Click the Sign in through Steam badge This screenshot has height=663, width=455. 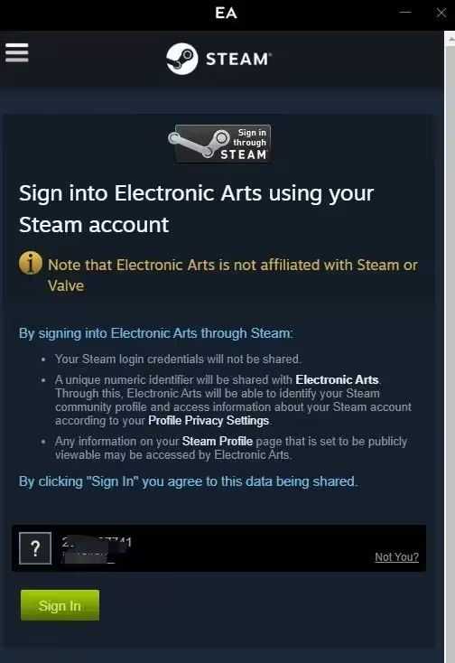[x=219, y=144]
